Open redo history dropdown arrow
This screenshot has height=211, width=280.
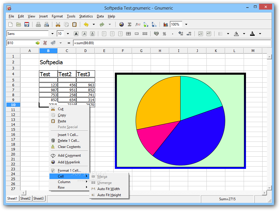coord(110,24)
